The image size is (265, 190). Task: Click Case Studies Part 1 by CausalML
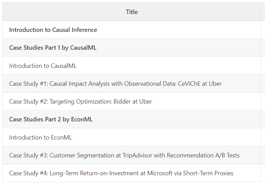[53, 48]
